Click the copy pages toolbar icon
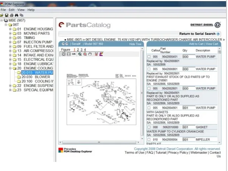Screen dimensions: 228x171 click(22, 15)
